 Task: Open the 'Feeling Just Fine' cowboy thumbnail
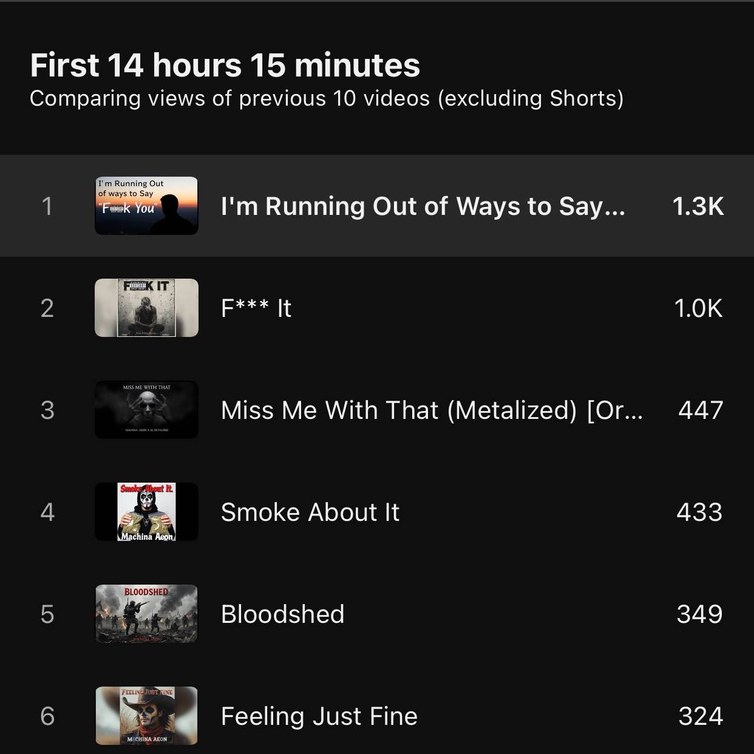(146, 716)
